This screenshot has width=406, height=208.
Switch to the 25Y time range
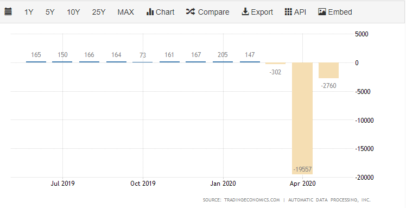(x=99, y=12)
